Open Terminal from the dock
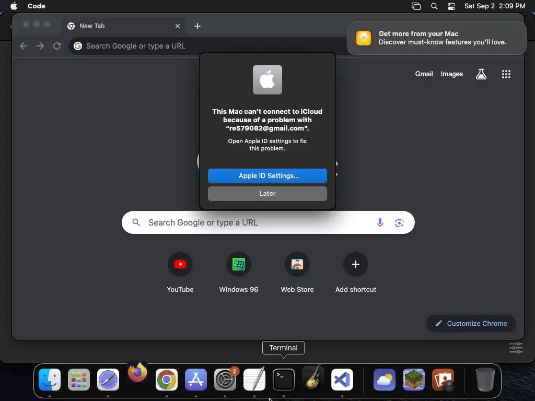The image size is (535, 401). coord(284,380)
